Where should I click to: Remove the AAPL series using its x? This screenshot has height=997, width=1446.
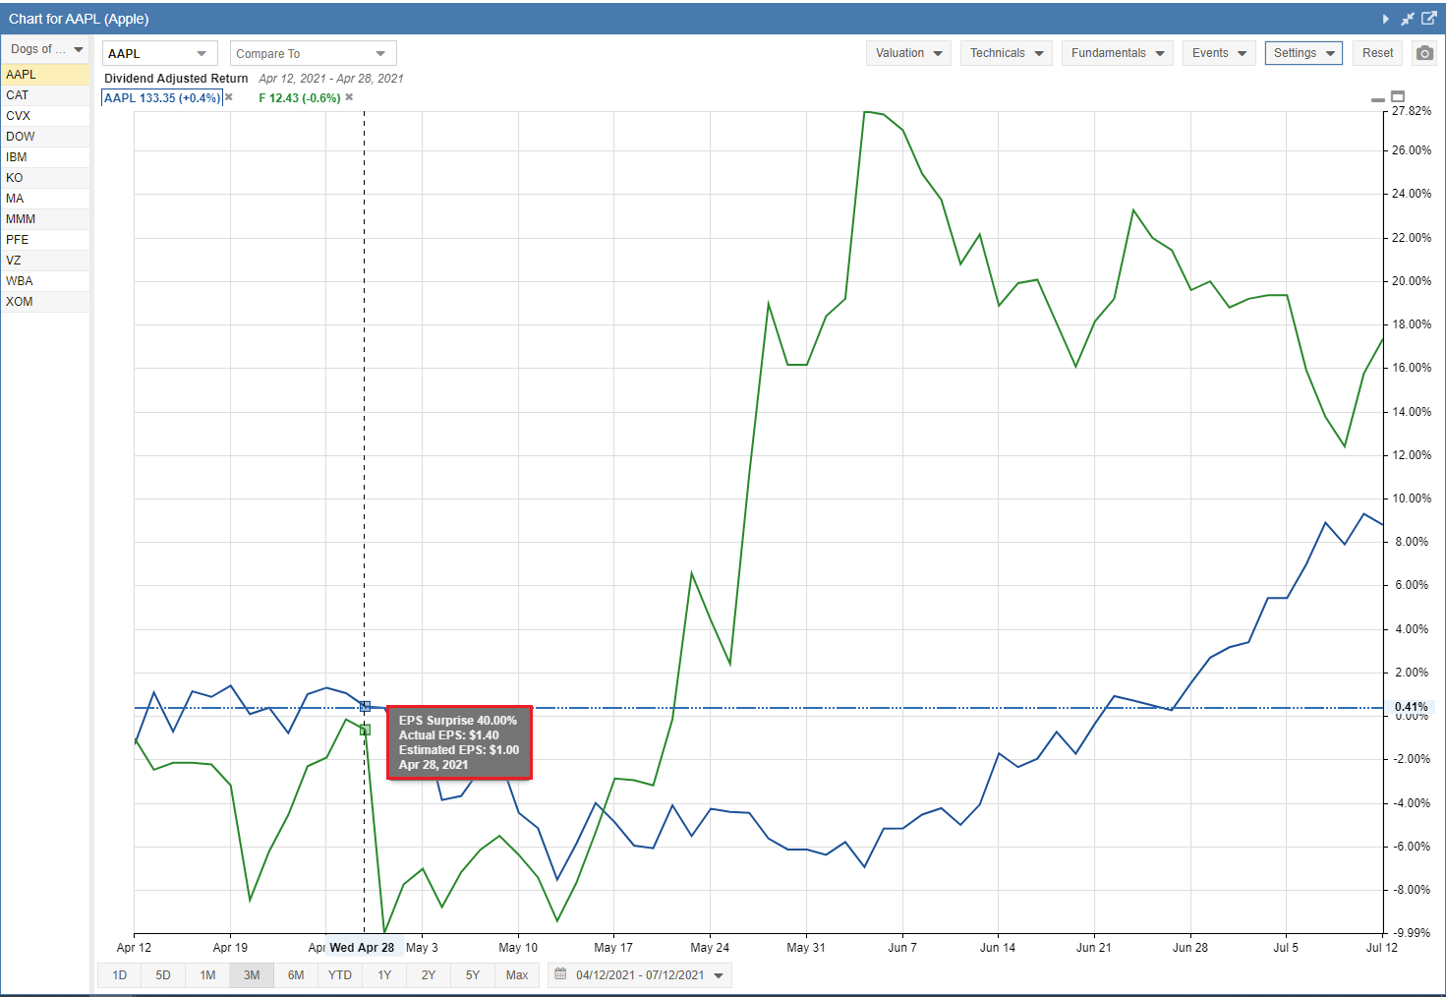229,97
